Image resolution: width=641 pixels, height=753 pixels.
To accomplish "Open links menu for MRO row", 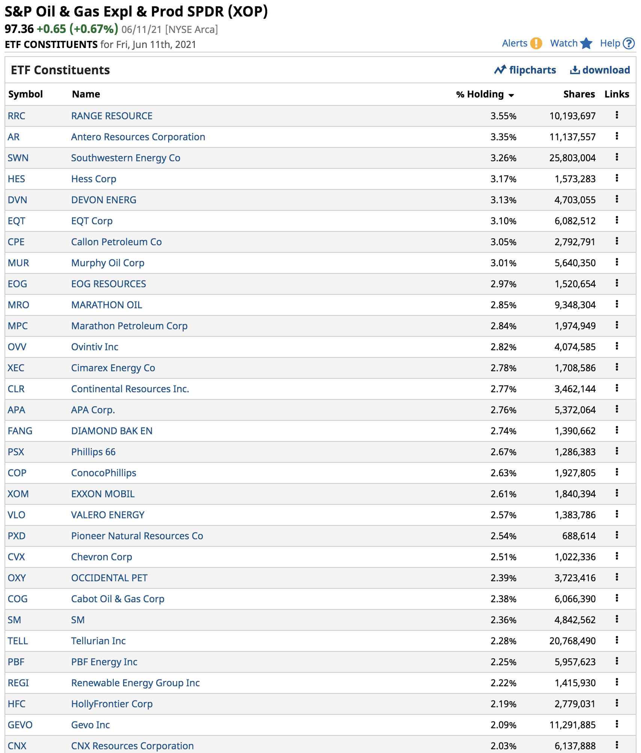I will click(x=617, y=304).
